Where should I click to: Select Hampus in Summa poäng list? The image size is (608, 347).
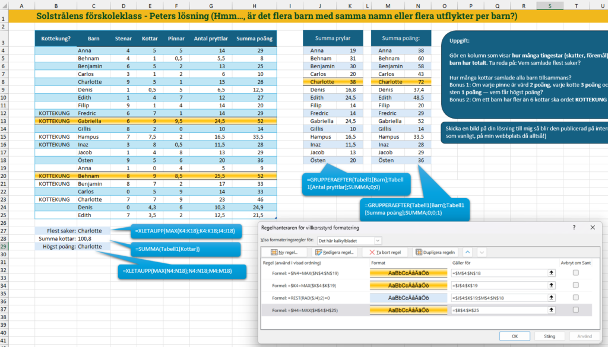click(388, 136)
